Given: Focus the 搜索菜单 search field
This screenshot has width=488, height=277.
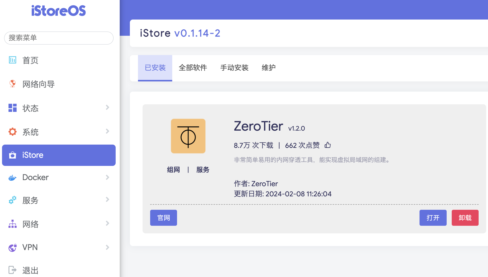Looking at the screenshot, I should pyautogui.click(x=59, y=38).
